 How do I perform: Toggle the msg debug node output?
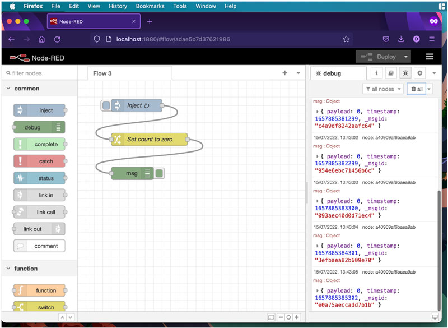159,174
